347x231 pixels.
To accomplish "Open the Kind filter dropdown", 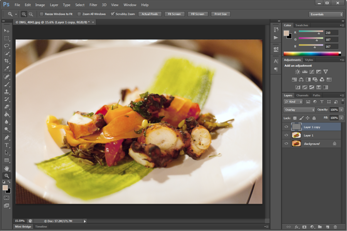I will pos(293,102).
